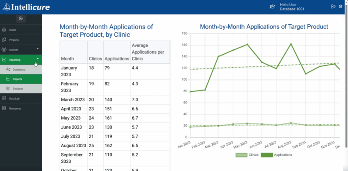This screenshot has width=348, height=171.
Task: Click the Resources contact icon
Action: pyautogui.click(x=4, y=108)
